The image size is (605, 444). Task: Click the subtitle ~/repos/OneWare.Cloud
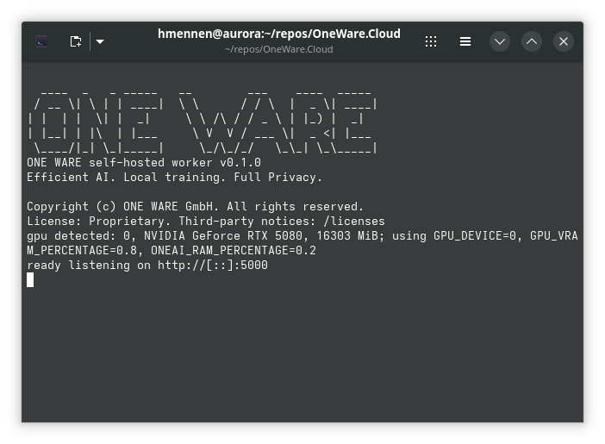pyautogui.click(x=279, y=49)
